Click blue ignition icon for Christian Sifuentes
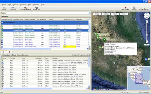Screen dimensions: 151x94 click(x=2, y=47)
